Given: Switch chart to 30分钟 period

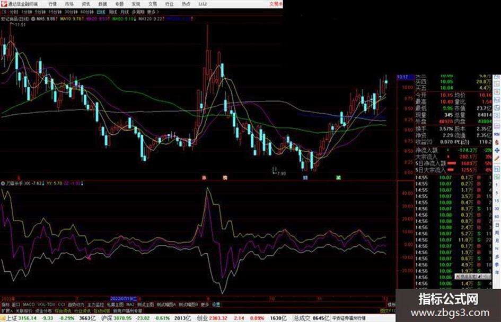Looking at the screenshot, I should click(x=71, y=12).
